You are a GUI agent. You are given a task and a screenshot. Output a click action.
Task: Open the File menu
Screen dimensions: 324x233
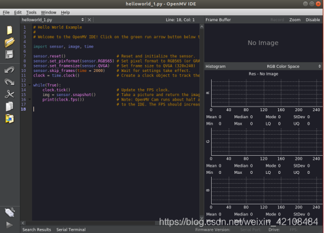coord(6,12)
